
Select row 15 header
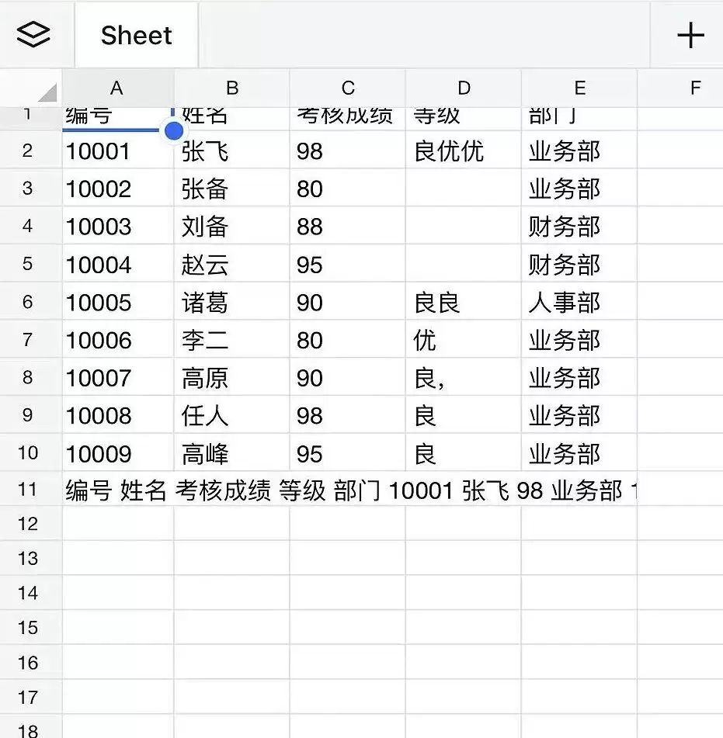30,628
